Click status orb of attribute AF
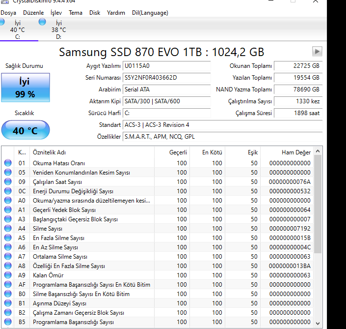346x329 pixels. 8,284
